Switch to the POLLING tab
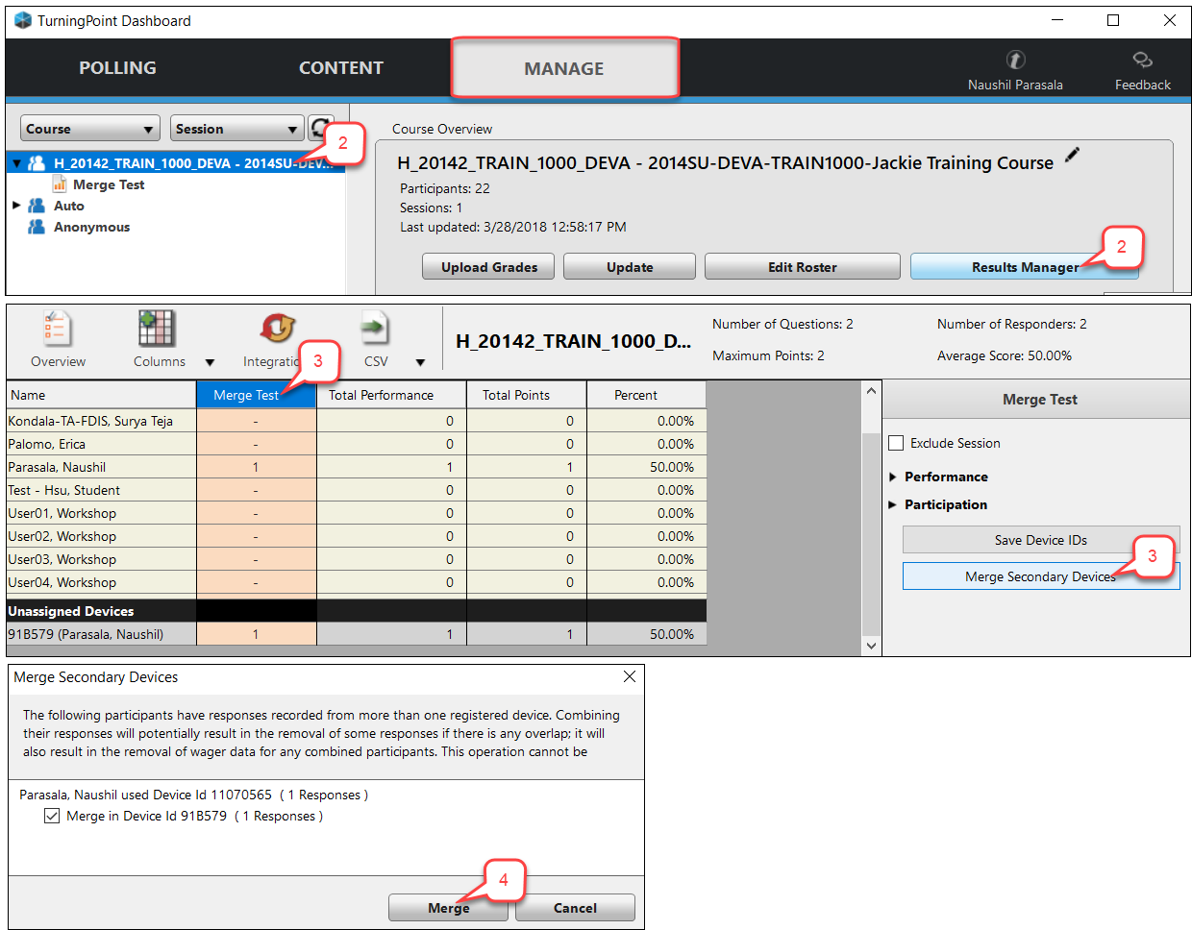Viewport: 1192px width, 930px height. tap(117, 68)
